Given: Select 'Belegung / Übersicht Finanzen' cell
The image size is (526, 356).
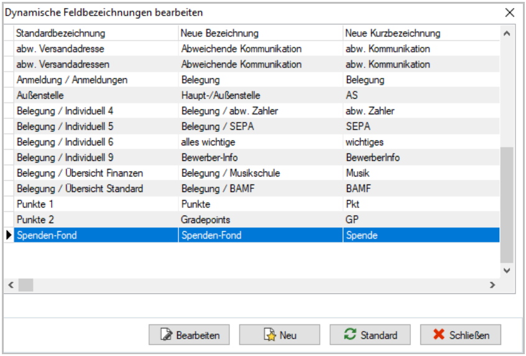Looking at the screenshot, I should click(96, 173).
